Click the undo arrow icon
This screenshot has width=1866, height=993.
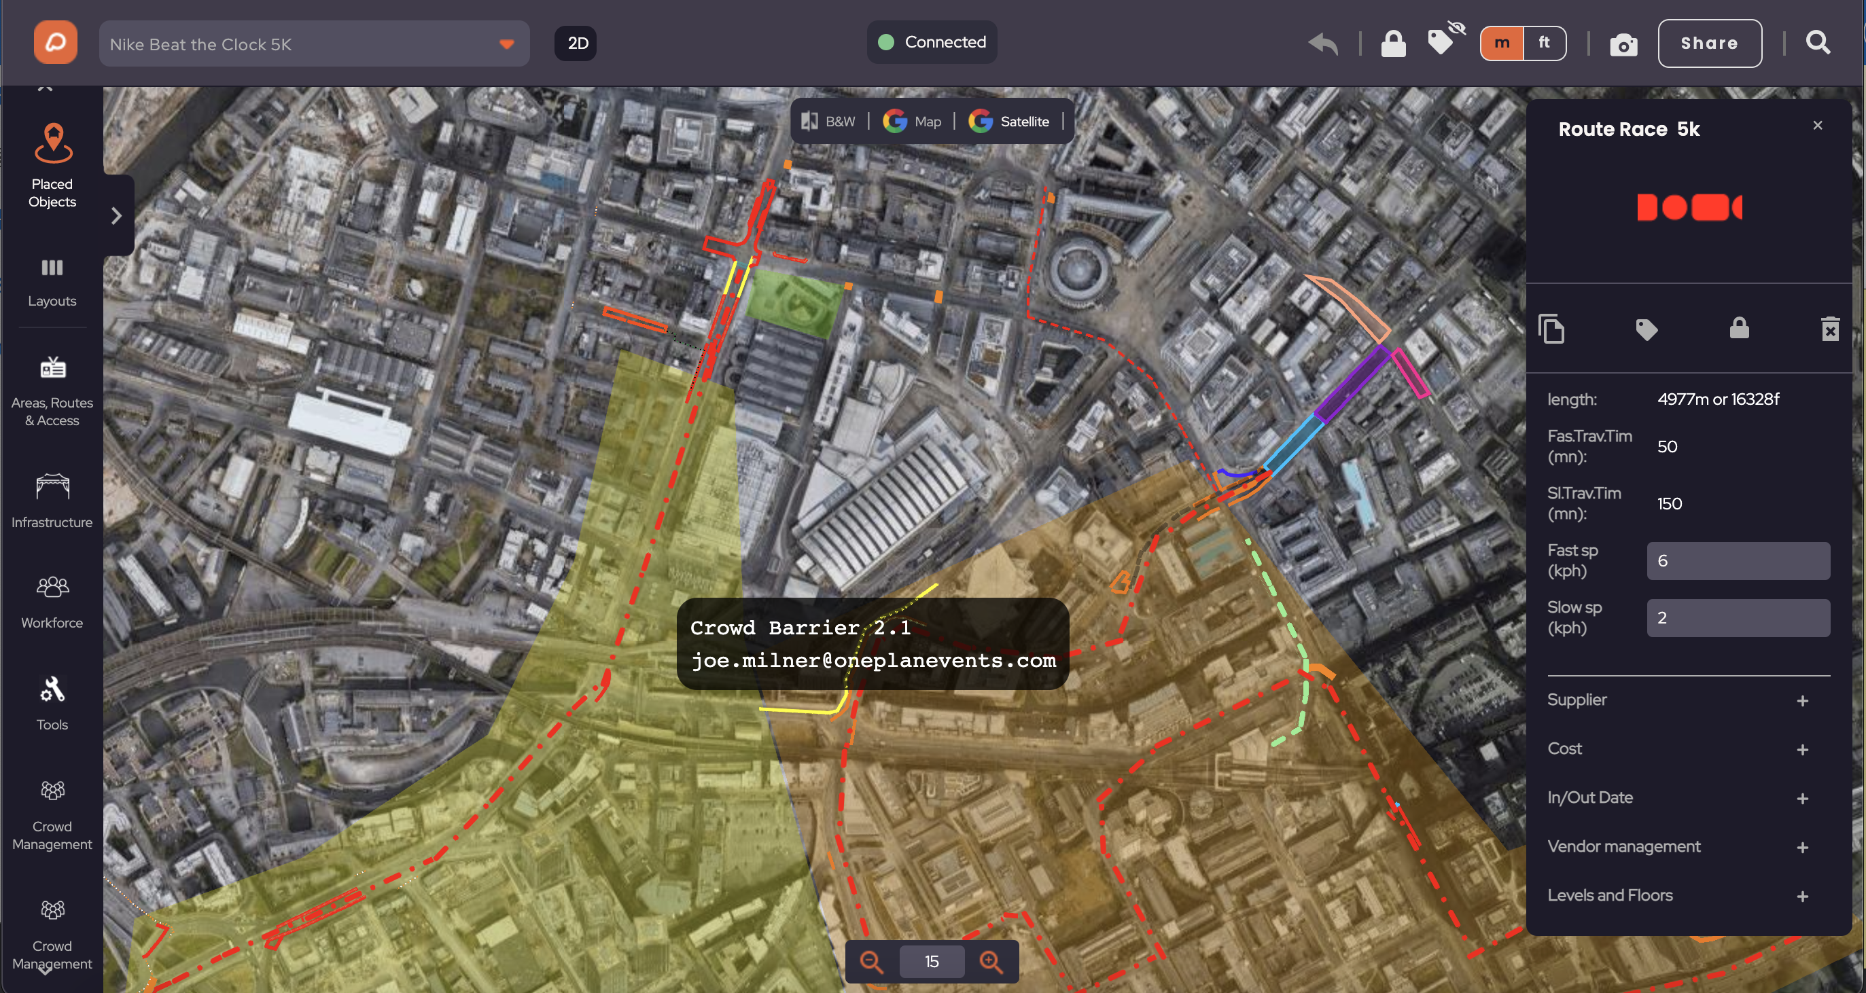click(1324, 44)
